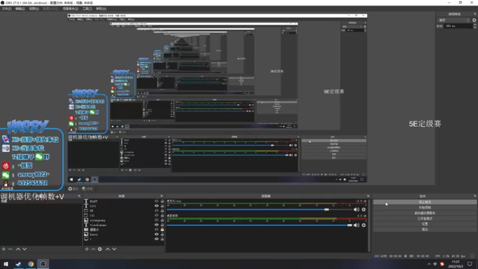
Task: Toggle eye of text source above 摄像头
Action: tap(157, 225)
